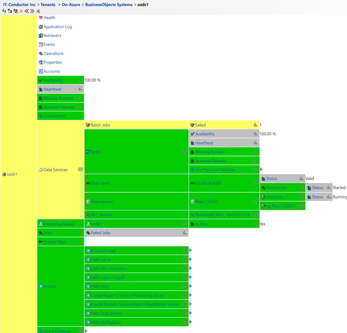
Task: Open BusinessObjects Systems breadcrumb
Action: [x=109, y=4]
